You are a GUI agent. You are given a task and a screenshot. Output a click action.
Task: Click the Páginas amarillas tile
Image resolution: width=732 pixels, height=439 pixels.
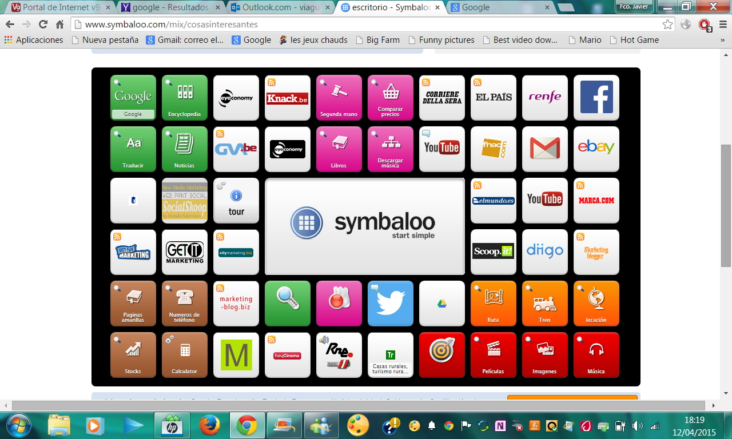133,304
